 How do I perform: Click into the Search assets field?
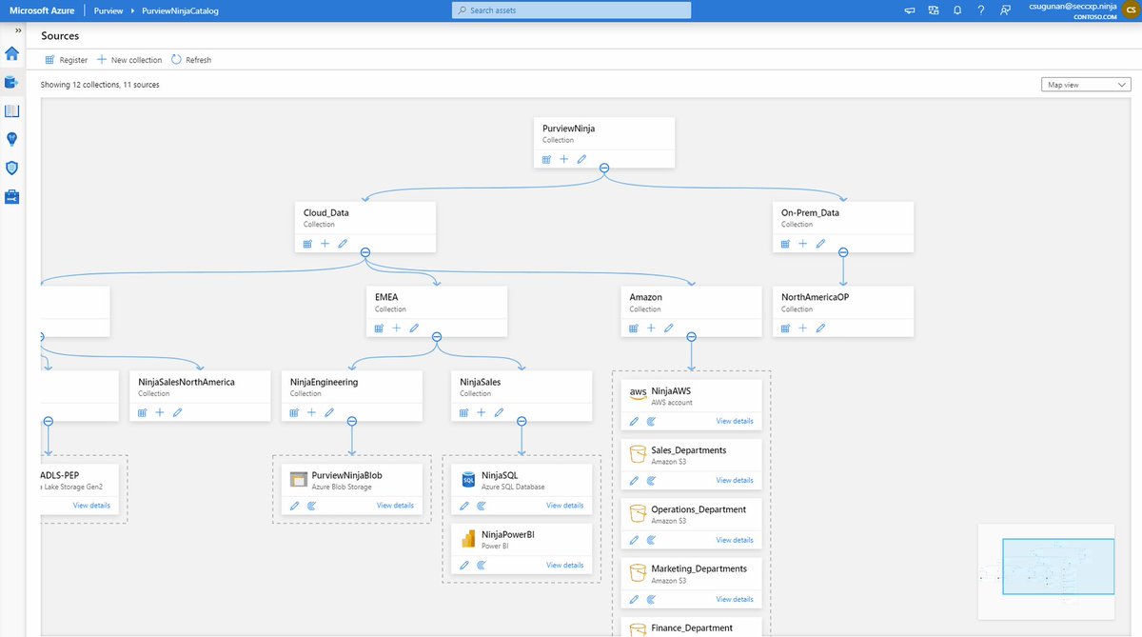pyautogui.click(x=572, y=10)
